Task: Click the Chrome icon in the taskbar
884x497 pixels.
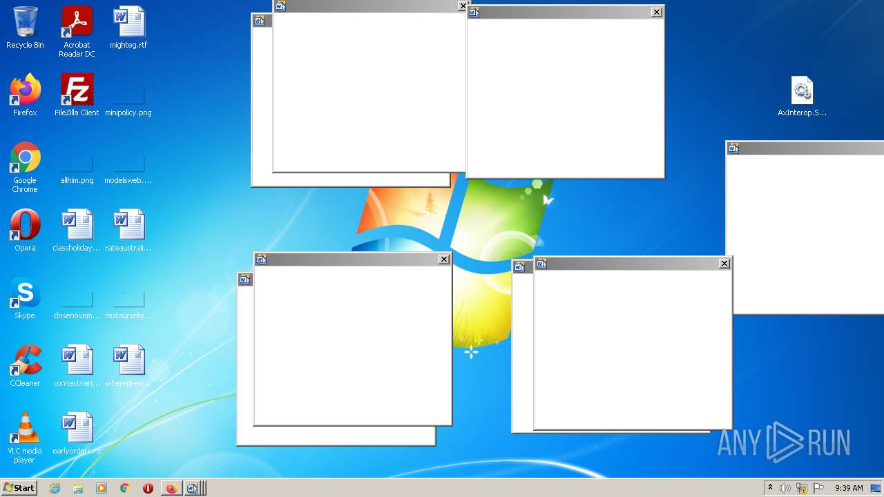Action: pos(125,488)
